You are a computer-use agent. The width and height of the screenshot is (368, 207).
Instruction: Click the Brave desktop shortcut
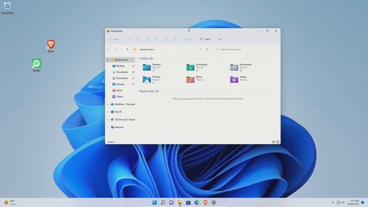(x=51, y=46)
